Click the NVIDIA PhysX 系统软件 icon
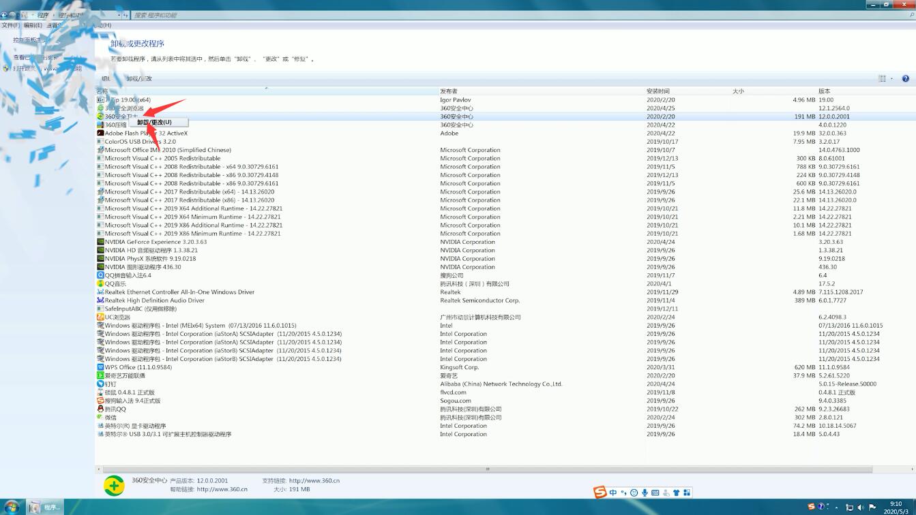The image size is (916, 515). [100, 258]
